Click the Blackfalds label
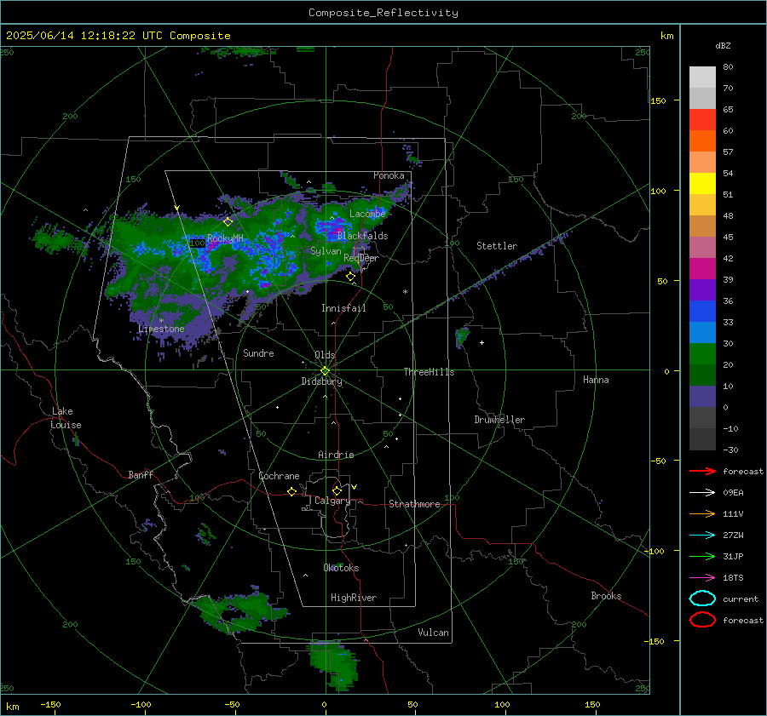 click(362, 236)
